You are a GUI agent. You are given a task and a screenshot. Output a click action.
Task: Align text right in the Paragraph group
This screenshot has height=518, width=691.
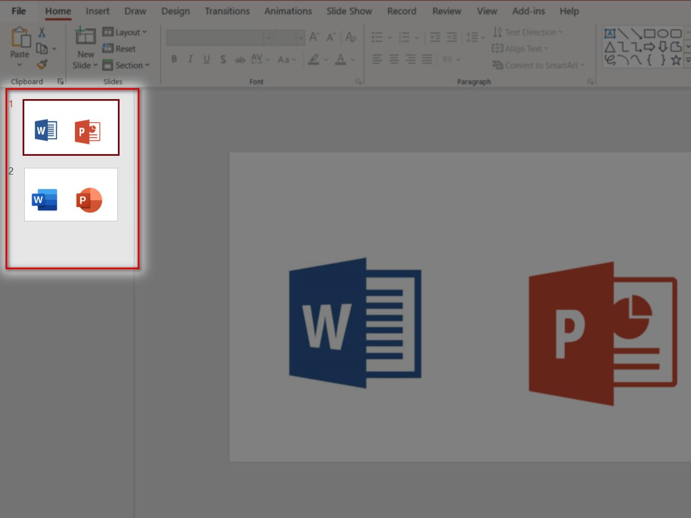coord(410,59)
